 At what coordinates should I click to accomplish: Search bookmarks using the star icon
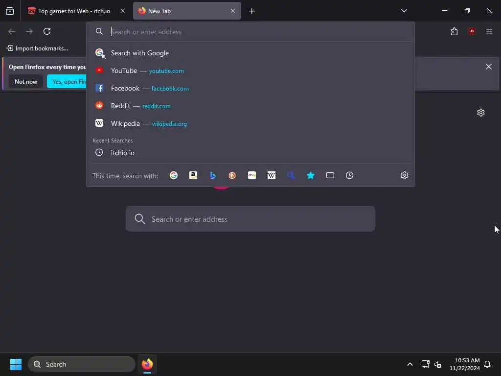coord(311,175)
